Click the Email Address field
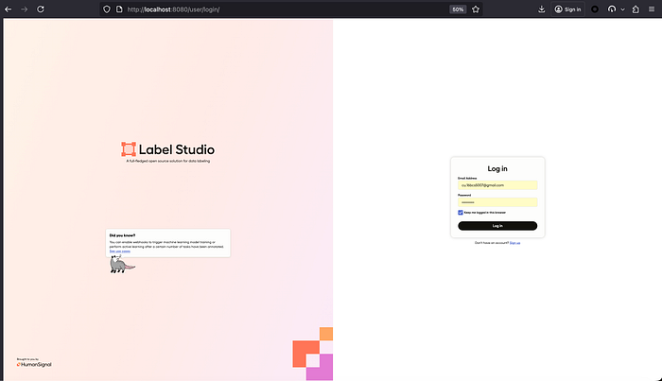This screenshot has width=662, height=381. (x=497, y=185)
